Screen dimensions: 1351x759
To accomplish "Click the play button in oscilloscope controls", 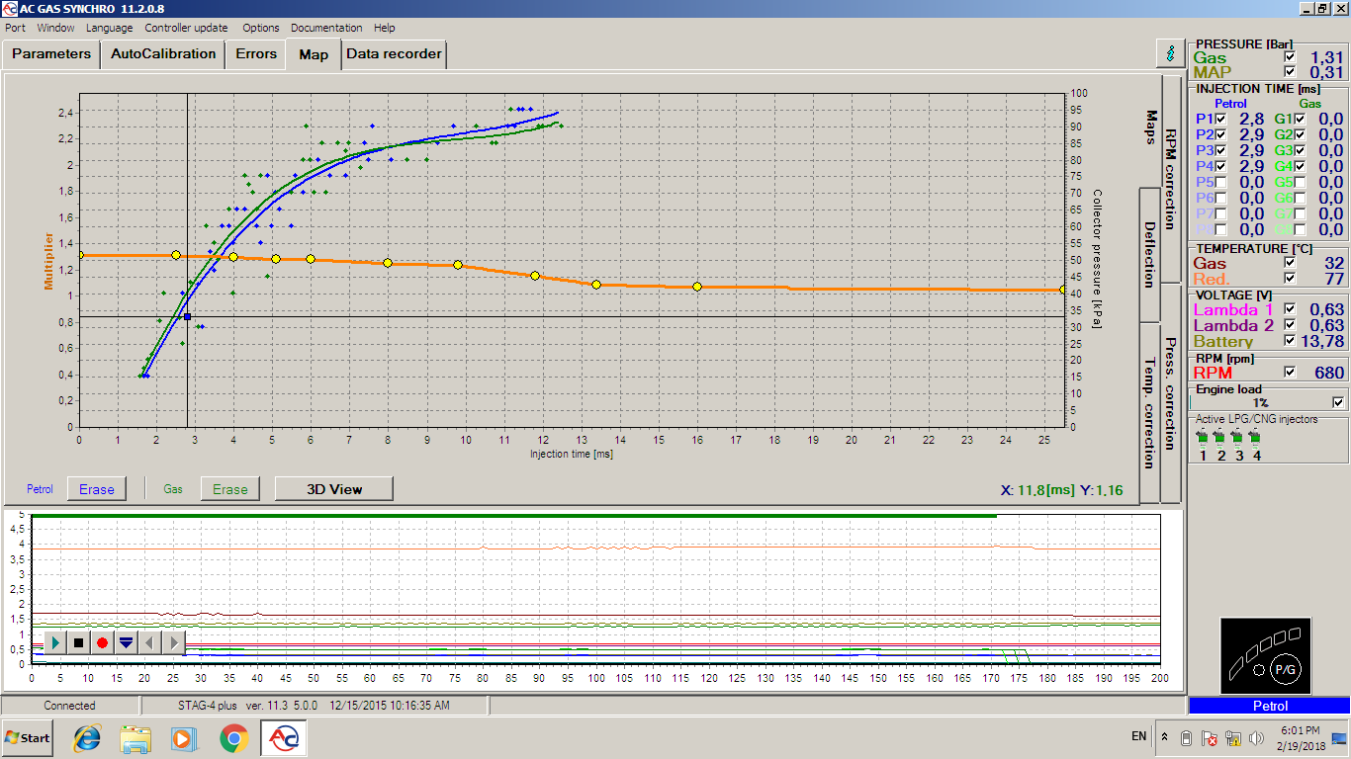I will [55, 642].
